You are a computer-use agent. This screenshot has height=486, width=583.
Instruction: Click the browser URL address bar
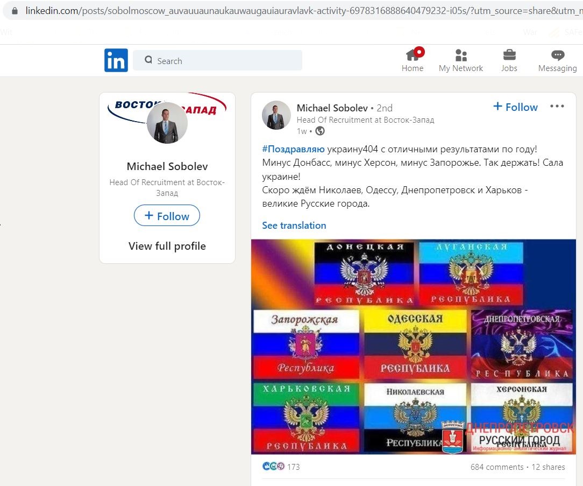(294, 10)
